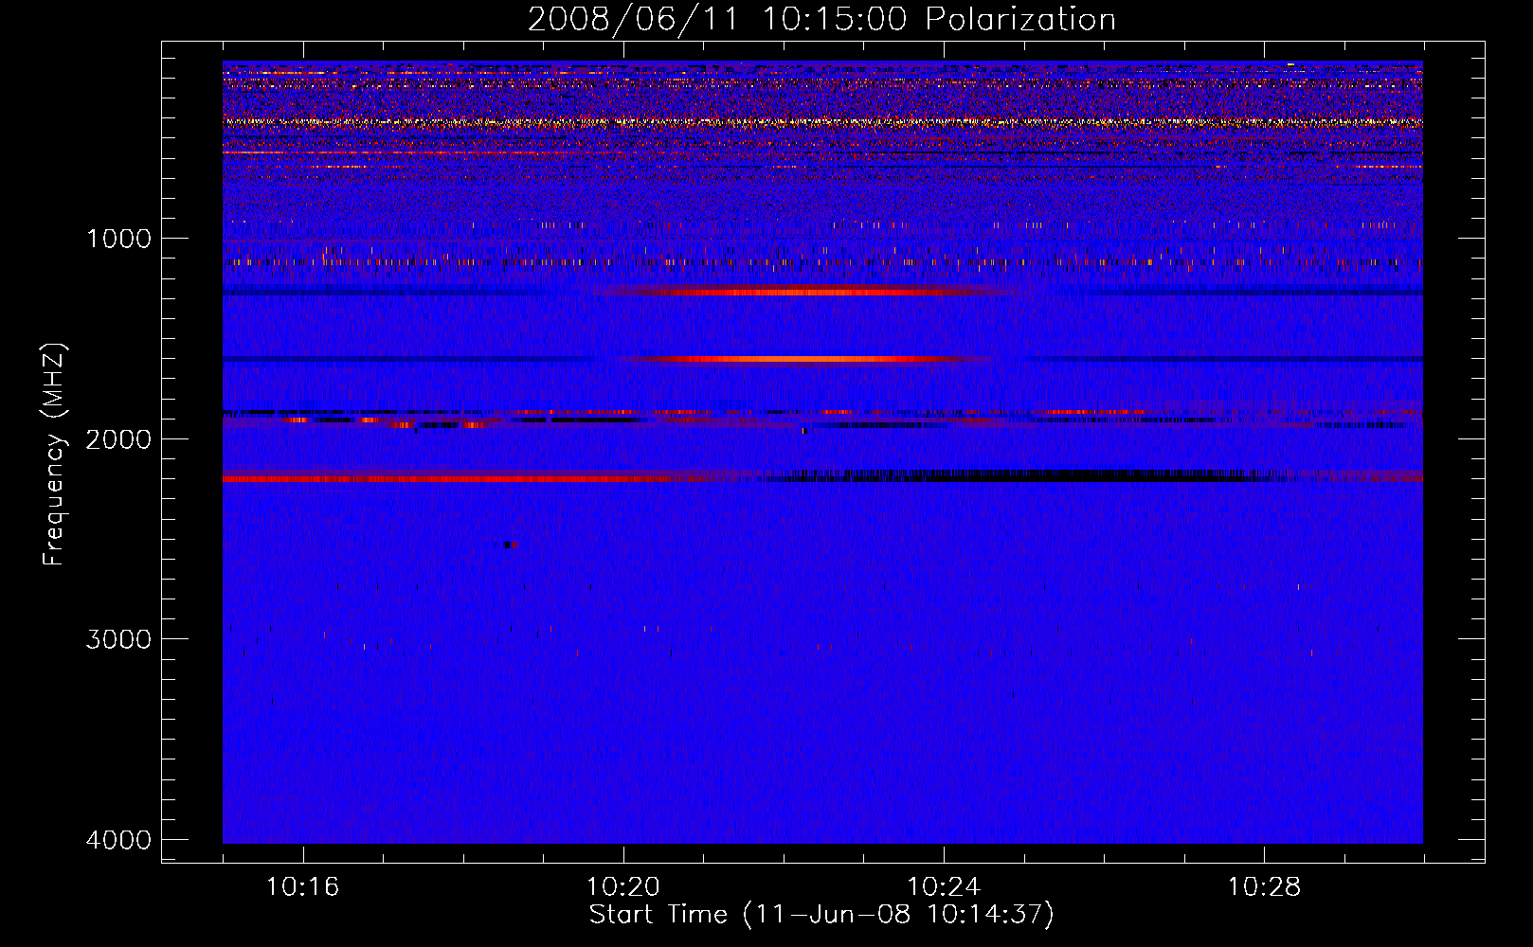The image size is (1533, 947).
Task: Click the 3000 frequency tick label
Action: tap(118, 639)
